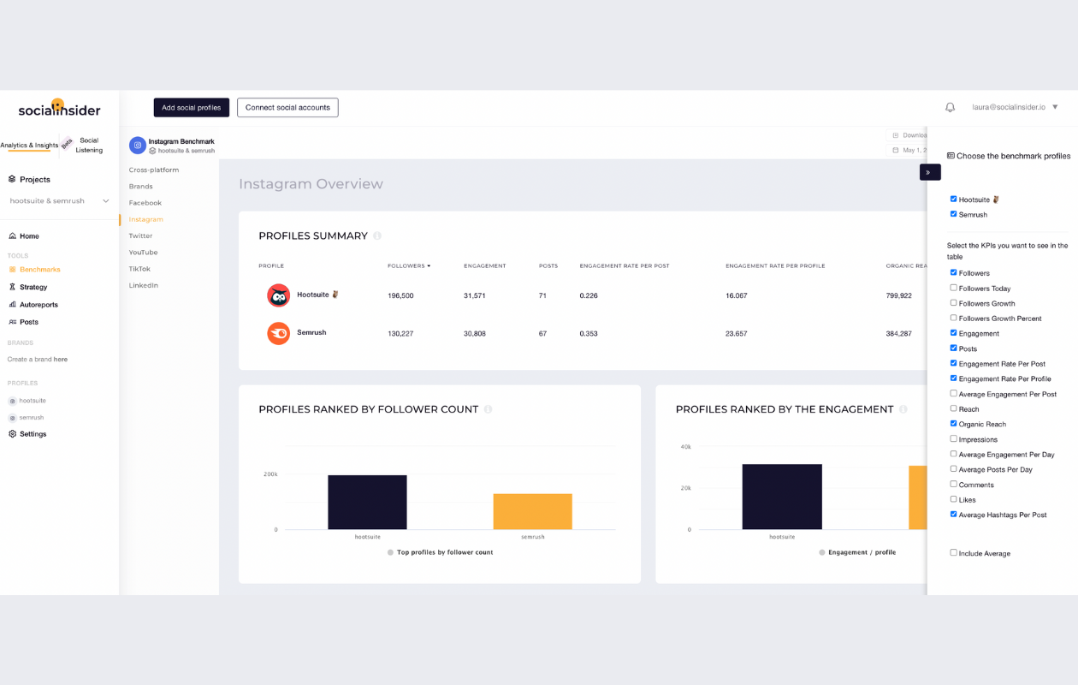
Task: Open the laura@socialinsider.io account menu
Action: pos(1015,107)
